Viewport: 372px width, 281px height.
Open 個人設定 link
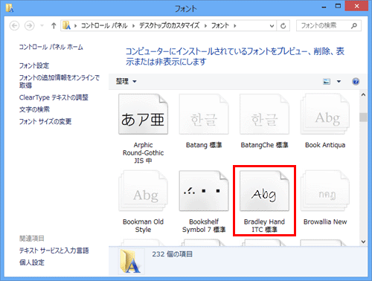pos(32,262)
